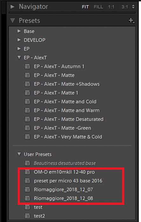The height and width of the screenshot is (222, 141).
Task: Click preset icon next to Very Matte & Cold
Action: click(x=27, y=137)
